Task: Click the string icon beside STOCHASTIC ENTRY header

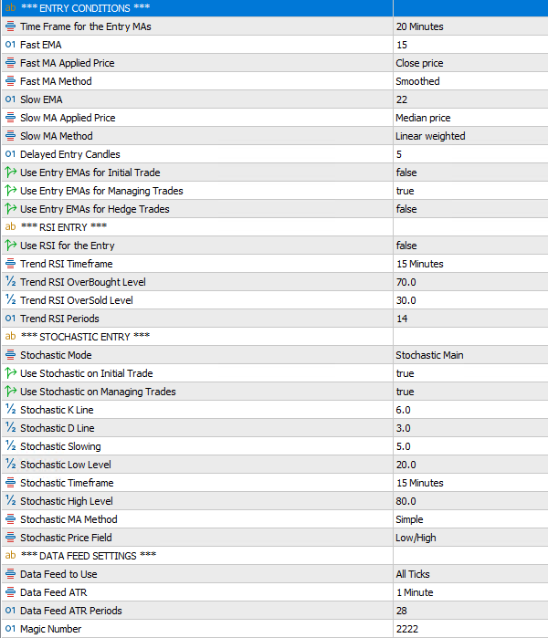Action: [10, 337]
